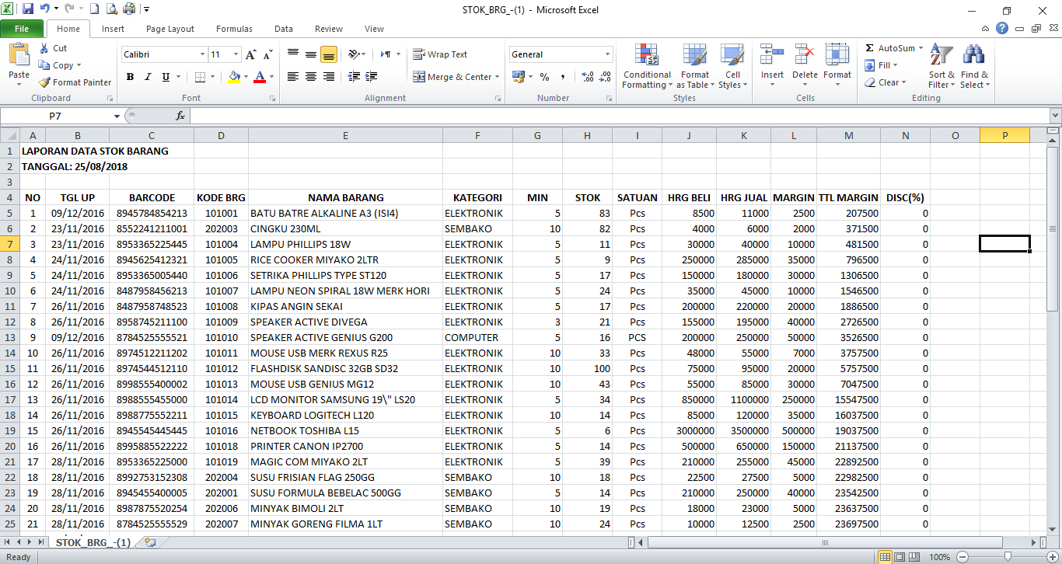Increase the font size with Grow Font
The image size is (1062, 564).
(250, 54)
